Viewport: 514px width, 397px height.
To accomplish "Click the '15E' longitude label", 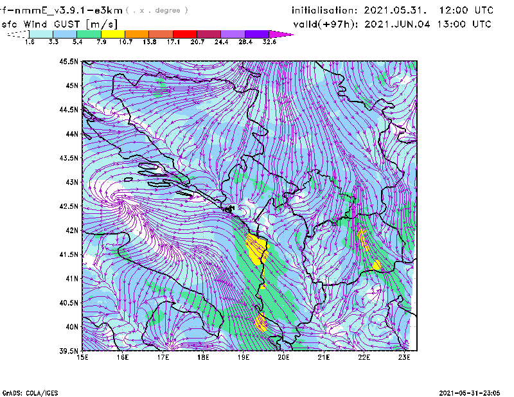I will (x=82, y=357).
